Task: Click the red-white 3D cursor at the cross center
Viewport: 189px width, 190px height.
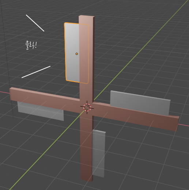Action: pos(87,107)
